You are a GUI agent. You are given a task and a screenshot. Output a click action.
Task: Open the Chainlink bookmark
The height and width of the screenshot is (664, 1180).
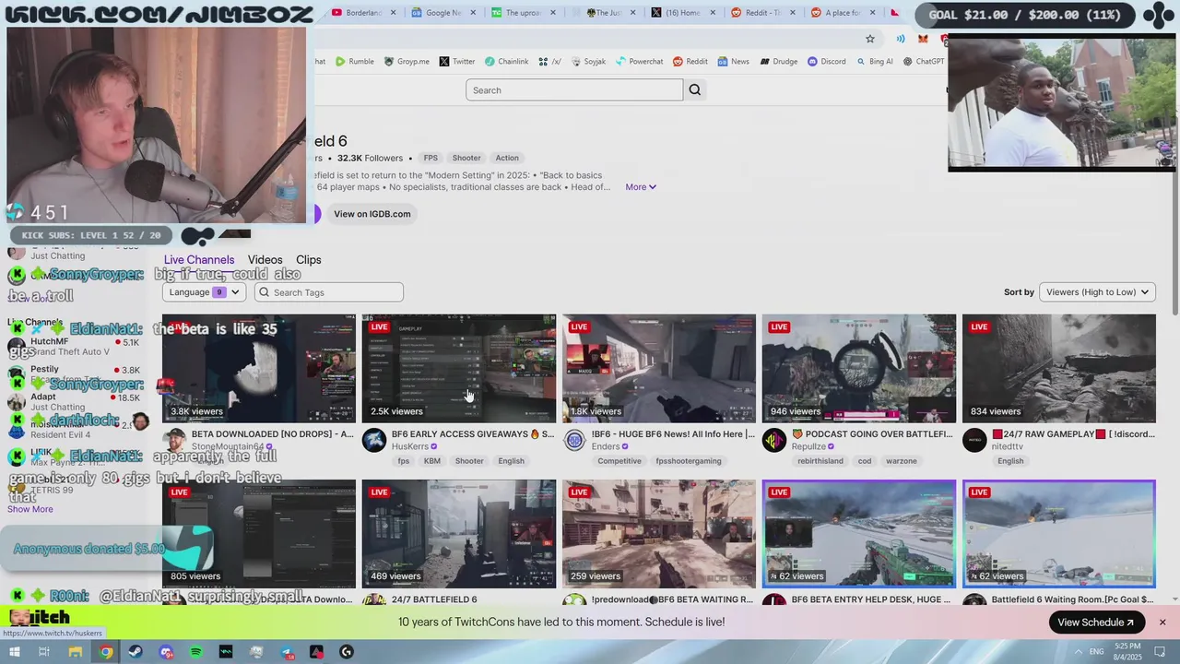pyautogui.click(x=506, y=62)
